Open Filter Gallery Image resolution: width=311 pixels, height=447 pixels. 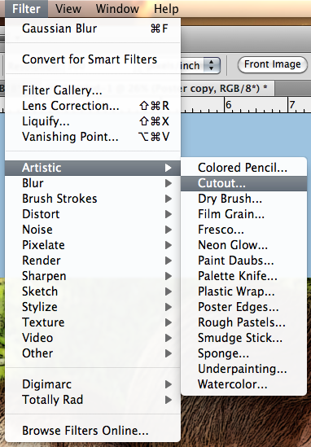93,90
